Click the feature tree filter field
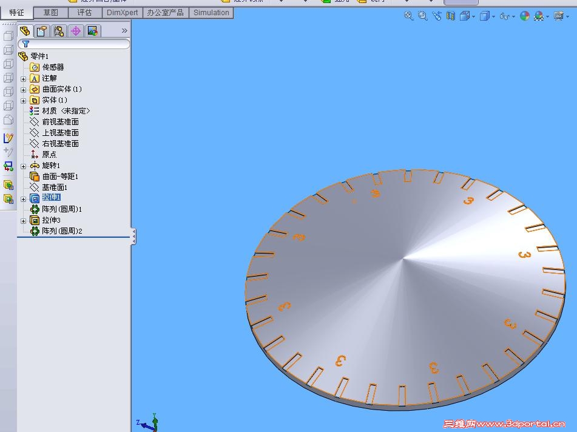 pyautogui.click(x=74, y=44)
